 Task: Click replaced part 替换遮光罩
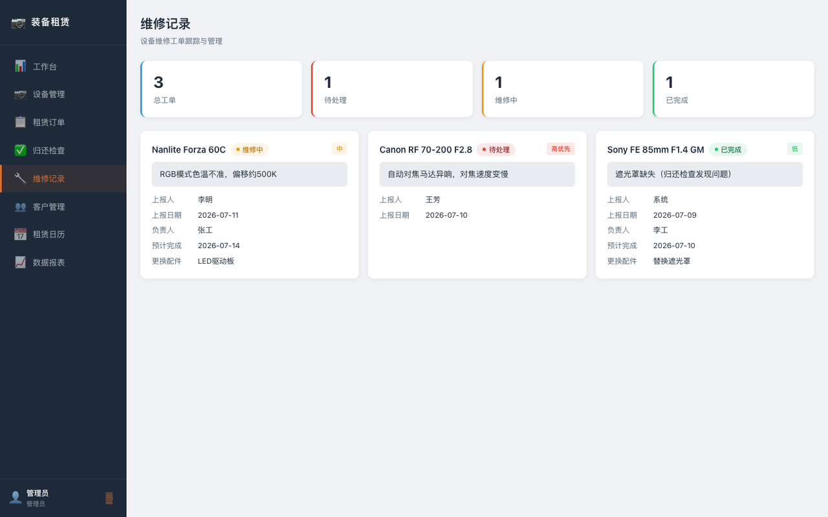click(x=672, y=261)
